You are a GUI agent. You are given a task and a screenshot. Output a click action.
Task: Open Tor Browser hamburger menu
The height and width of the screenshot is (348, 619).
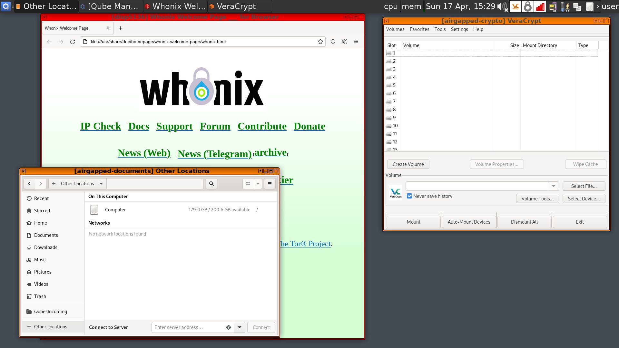[356, 42]
